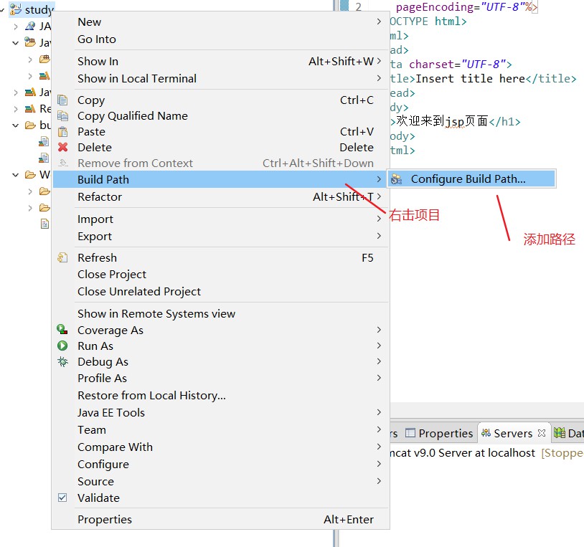
Task: Select Restore from Local History
Action: 220,395
